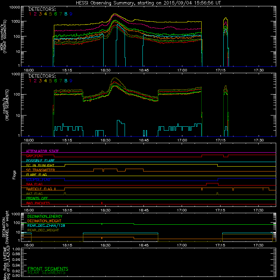
Task: Select DETECTORS: label in rear segments panel
Action: (x=42, y=76)
